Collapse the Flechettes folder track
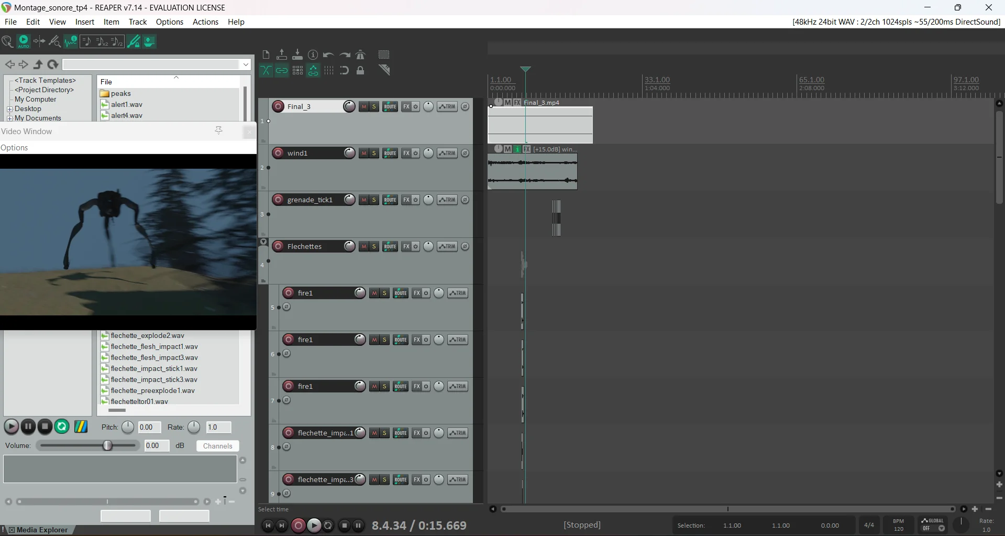The width and height of the screenshot is (1005, 536). [x=263, y=242]
